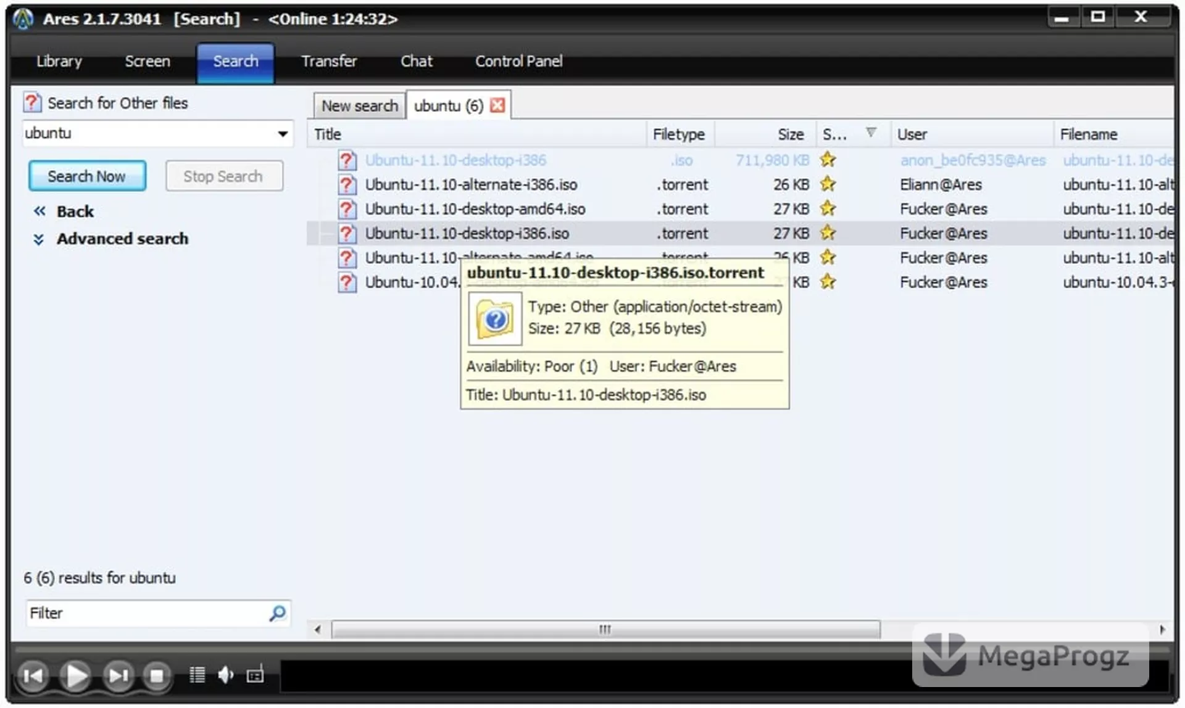1185x708 pixels.
Task: Click the horizontal scrollbar thumb
Action: (x=605, y=630)
